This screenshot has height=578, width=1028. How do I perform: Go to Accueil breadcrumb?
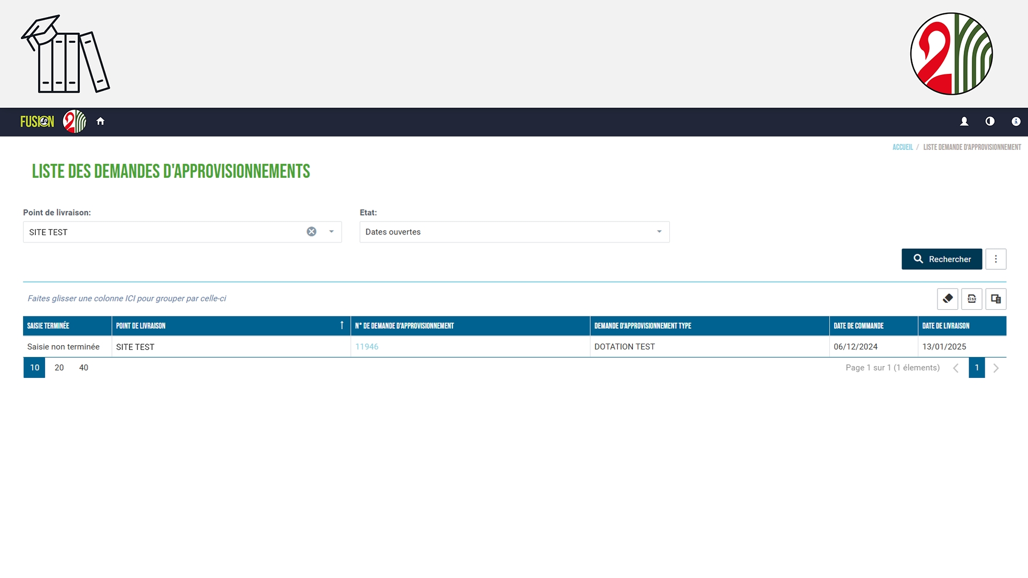[902, 147]
